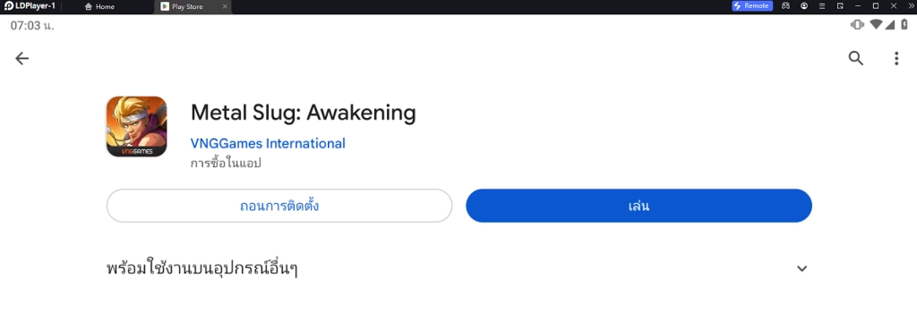Open the three-dot overflow menu

(896, 58)
